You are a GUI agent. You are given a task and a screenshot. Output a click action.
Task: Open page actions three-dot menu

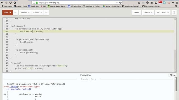117,2
